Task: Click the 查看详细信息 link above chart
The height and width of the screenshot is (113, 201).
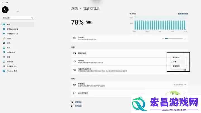Action: [183, 14]
